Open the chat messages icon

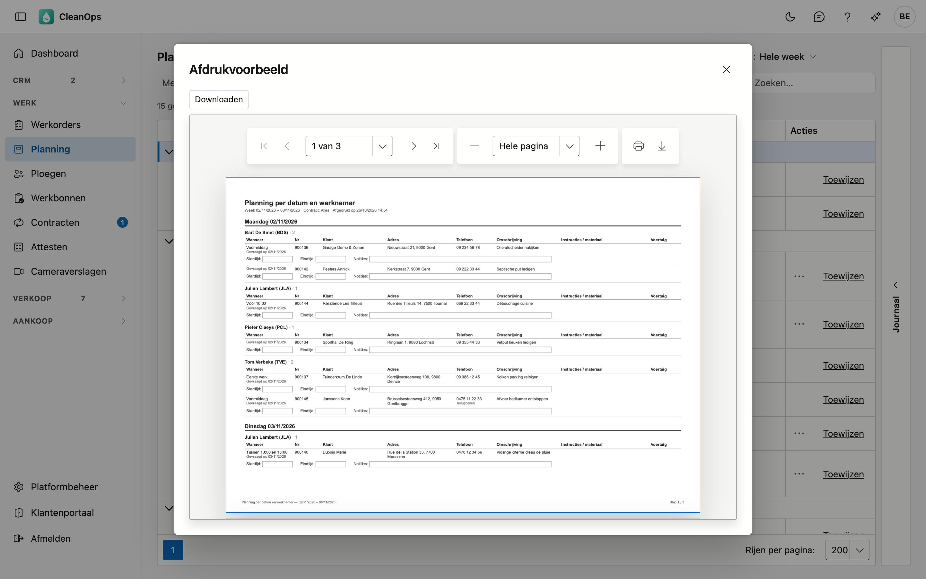click(x=819, y=16)
